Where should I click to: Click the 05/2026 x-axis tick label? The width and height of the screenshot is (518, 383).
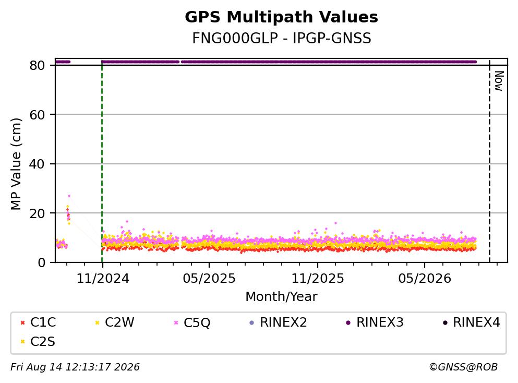tap(425, 279)
